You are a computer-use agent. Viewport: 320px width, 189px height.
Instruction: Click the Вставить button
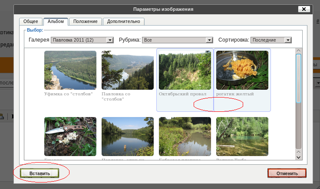coord(40,173)
